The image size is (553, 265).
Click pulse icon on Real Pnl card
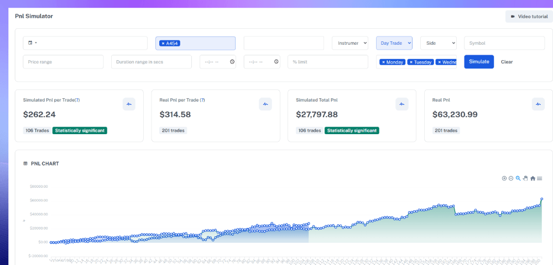coord(538,104)
